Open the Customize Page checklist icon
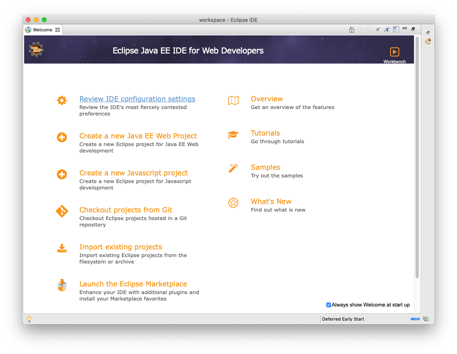457x354 pixels. 396,29
